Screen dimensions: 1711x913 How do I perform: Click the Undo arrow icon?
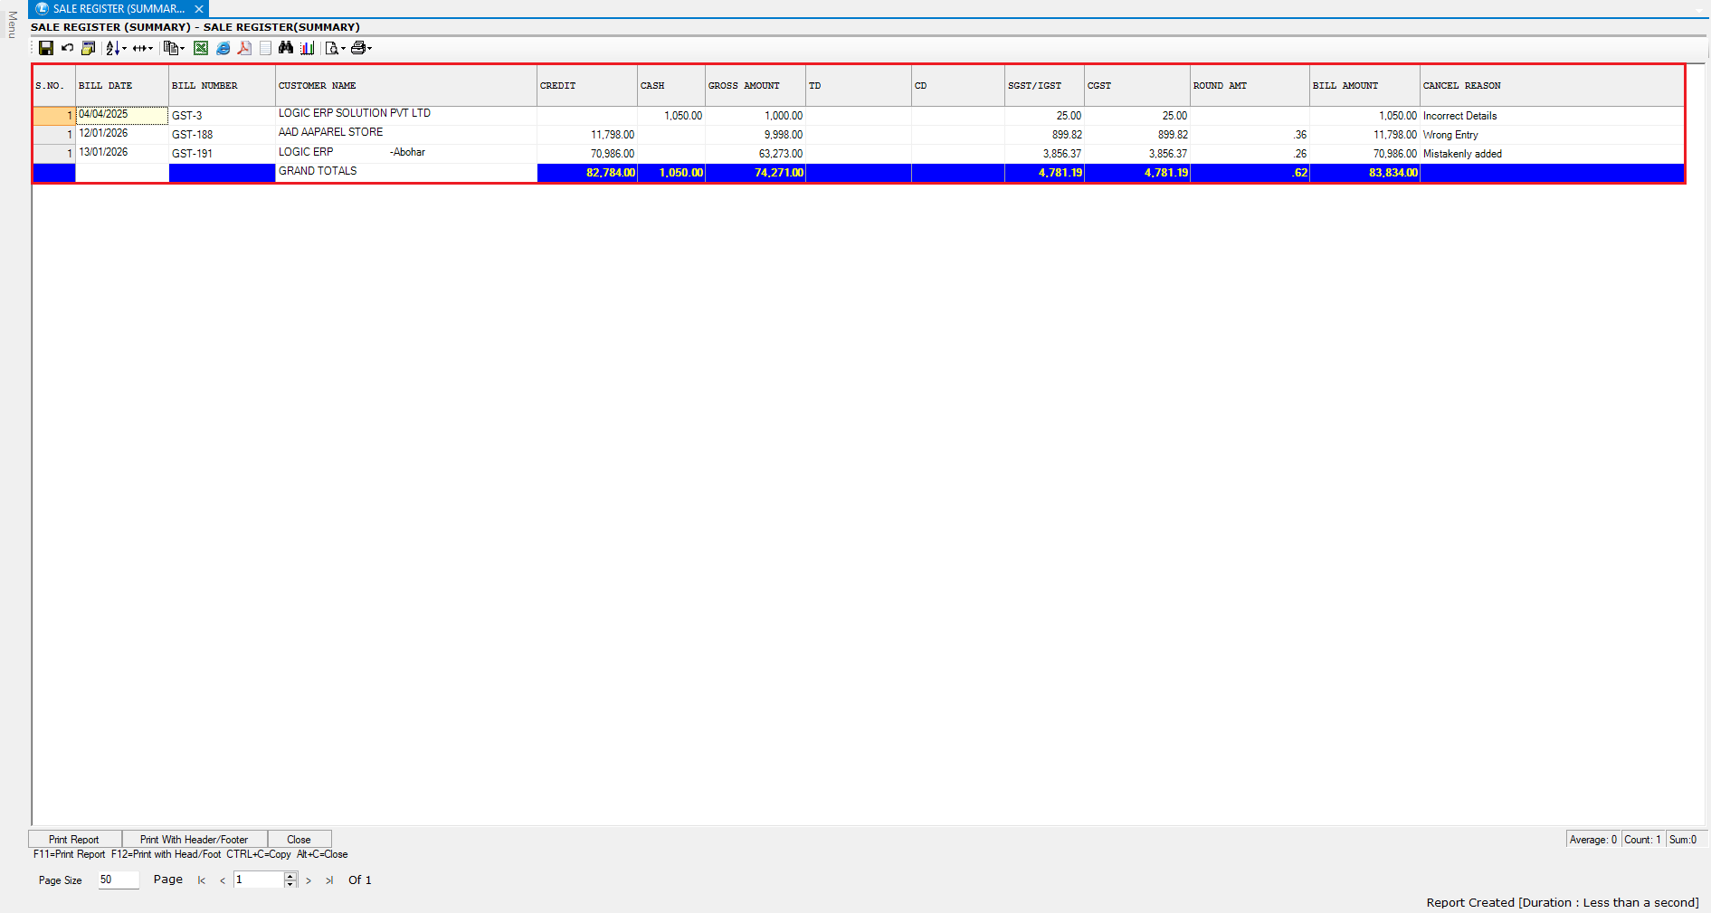click(x=67, y=49)
